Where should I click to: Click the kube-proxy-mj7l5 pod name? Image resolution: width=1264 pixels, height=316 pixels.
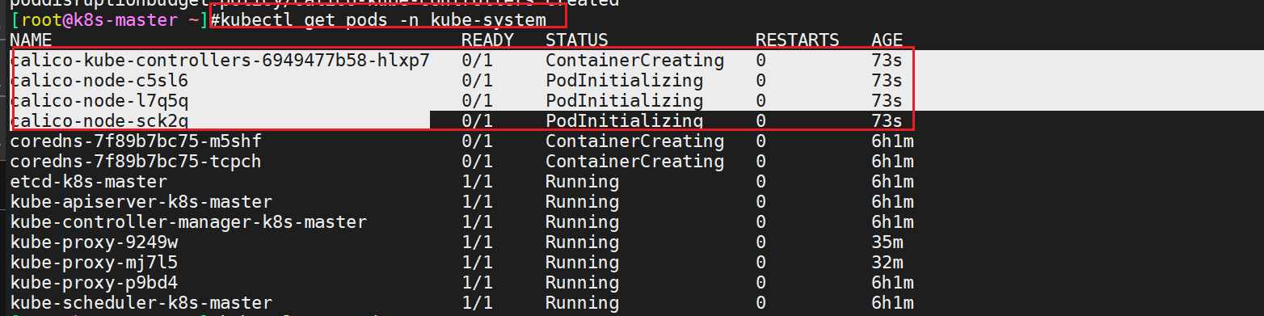[94, 263]
